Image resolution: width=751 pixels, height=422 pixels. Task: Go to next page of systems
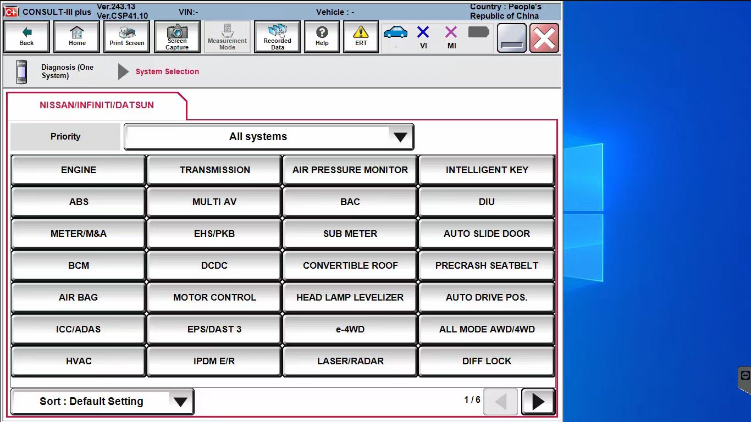point(538,402)
